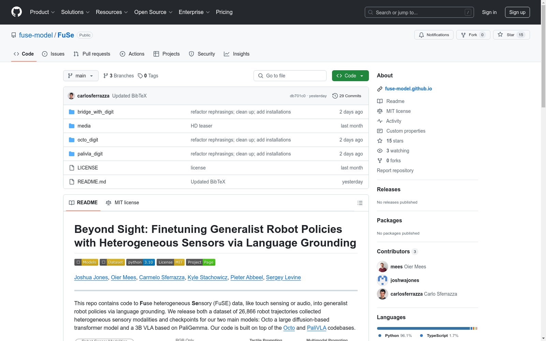Screen dimensions: 546x341
Task: Click the link icon next to fuse-model.github.io
Action: (x=380, y=89)
